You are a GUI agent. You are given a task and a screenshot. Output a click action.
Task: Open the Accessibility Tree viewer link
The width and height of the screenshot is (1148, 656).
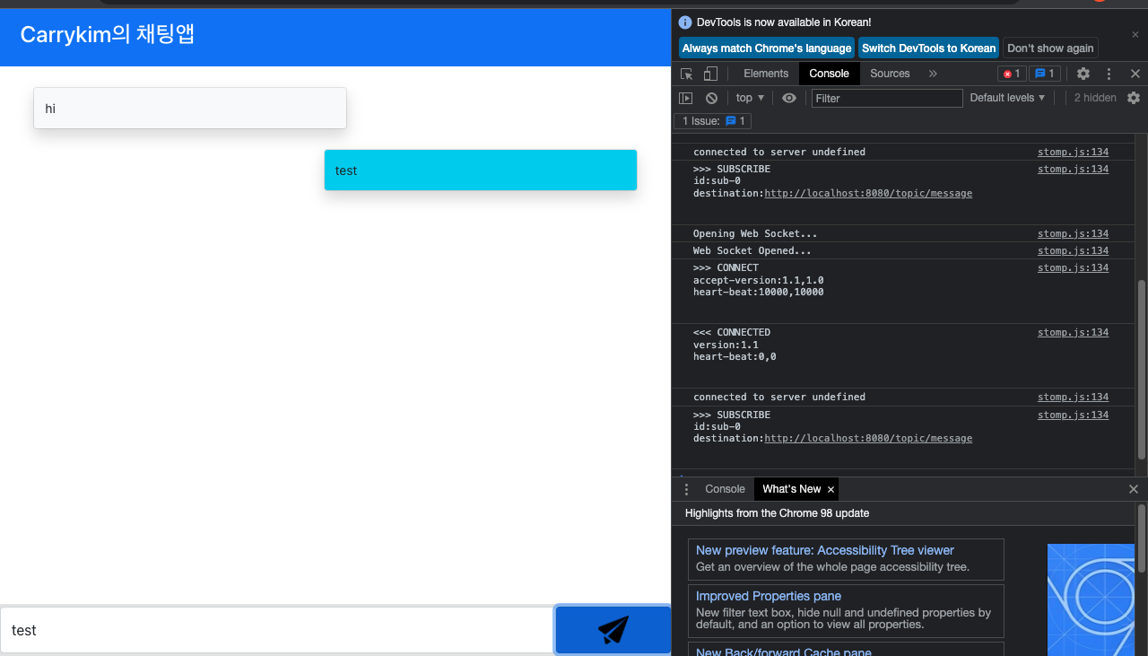[823, 550]
